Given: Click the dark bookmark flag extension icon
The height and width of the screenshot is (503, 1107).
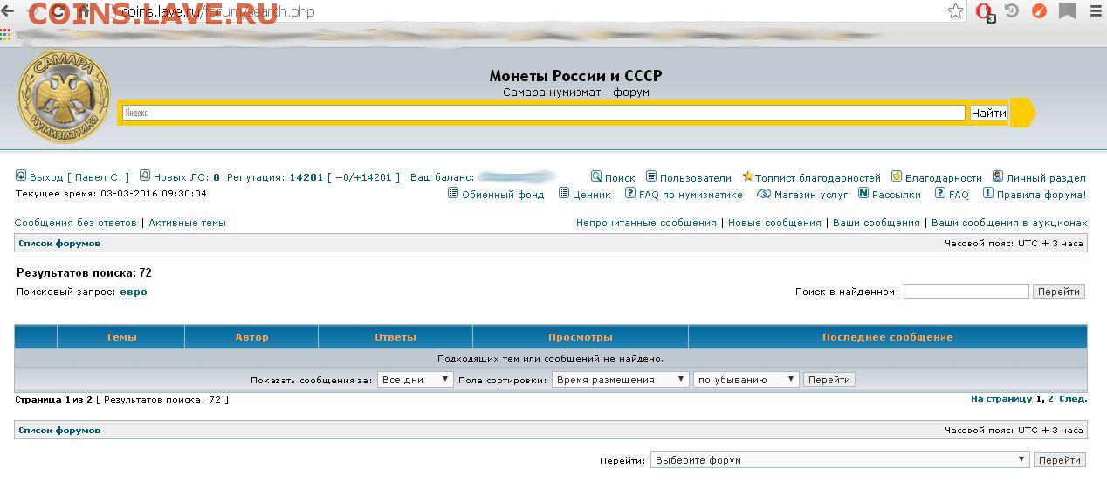Looking at the screenshot, I should [1067, 11].
